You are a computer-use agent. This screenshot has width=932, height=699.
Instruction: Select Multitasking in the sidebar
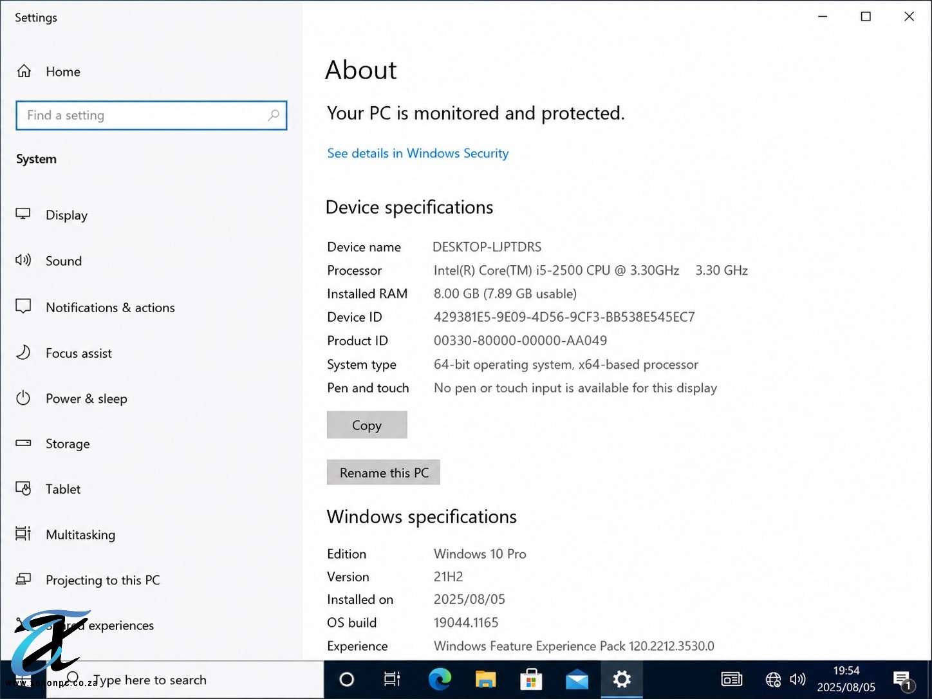(66, 534)
